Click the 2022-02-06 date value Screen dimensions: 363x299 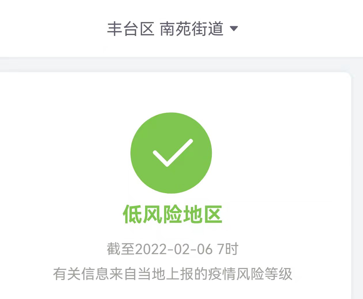click(174, 249)
